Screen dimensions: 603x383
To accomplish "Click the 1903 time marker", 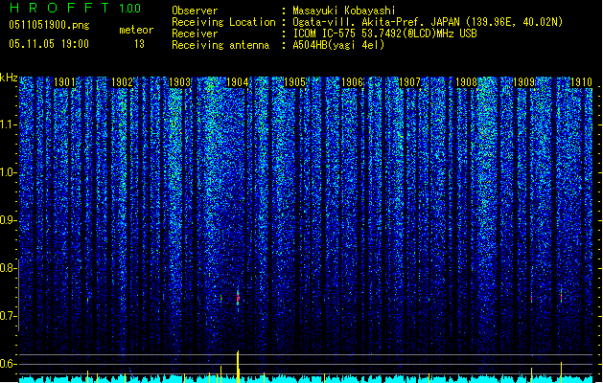I will (179, 82).
